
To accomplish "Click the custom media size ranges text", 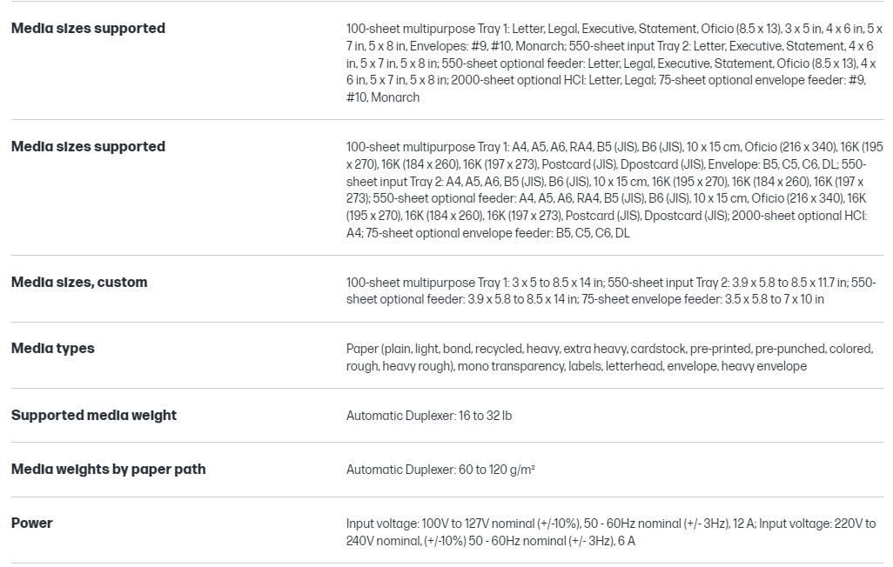I will coord(610,290).
